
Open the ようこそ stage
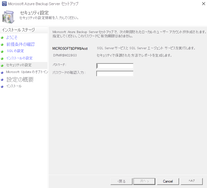[12, 38]
